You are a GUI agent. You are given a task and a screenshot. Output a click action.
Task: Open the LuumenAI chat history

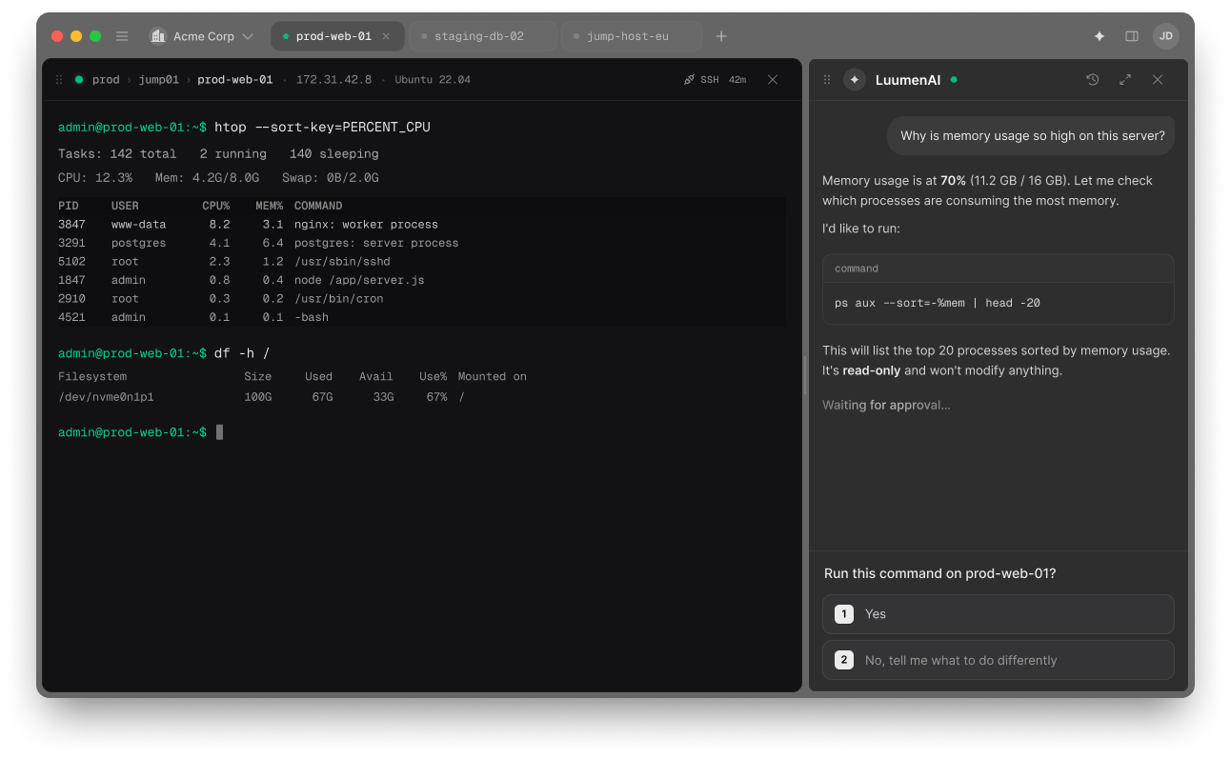coord(1093,80)
